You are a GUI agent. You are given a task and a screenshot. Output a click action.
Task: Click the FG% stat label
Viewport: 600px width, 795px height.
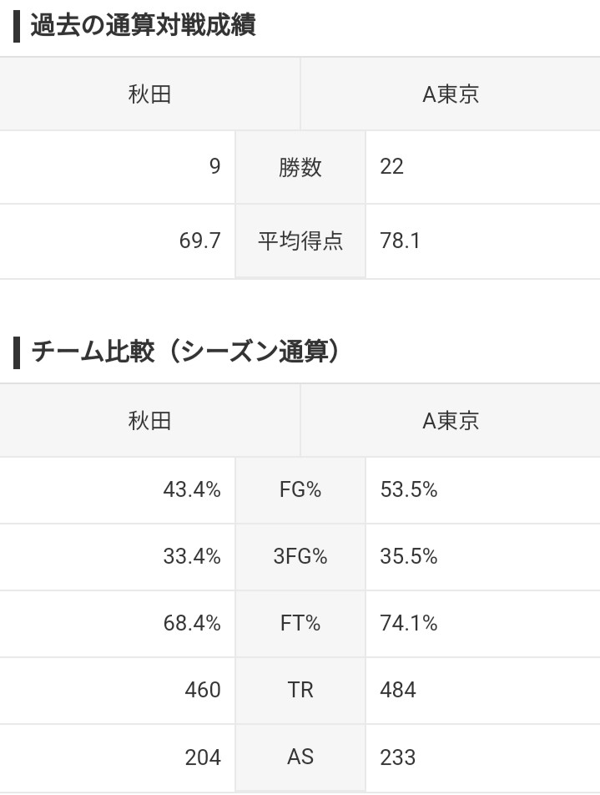point(300,489)
